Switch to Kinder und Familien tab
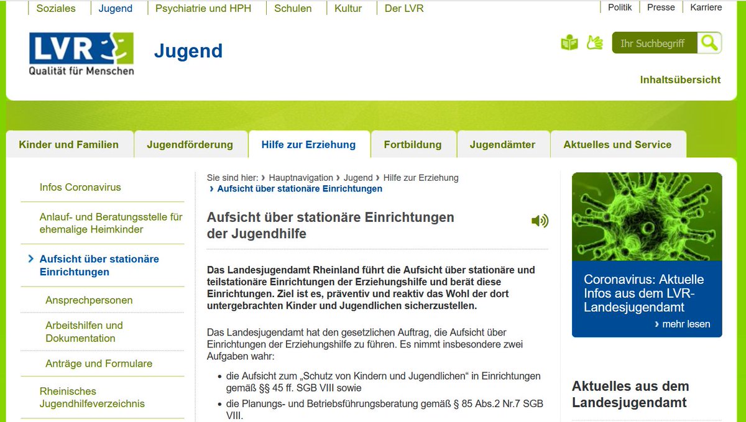Viewport: 746px width, 422px height. pos(69,144)
